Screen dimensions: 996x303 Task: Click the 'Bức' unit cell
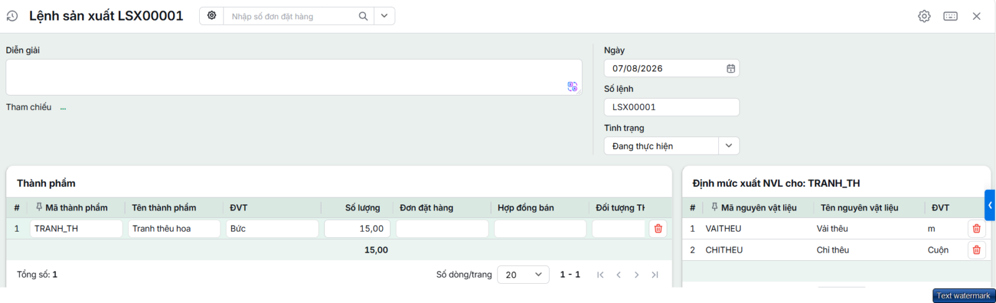coord(272,228)
